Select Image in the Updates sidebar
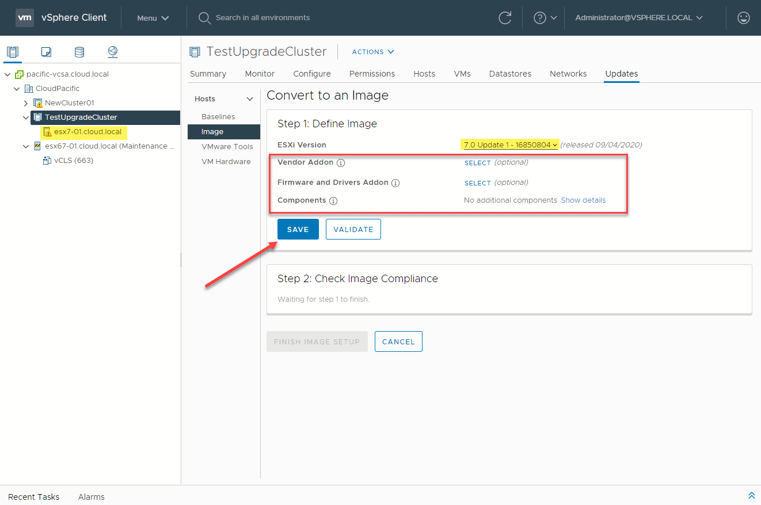This screenshot has height=505, width=761. point(224,132)
